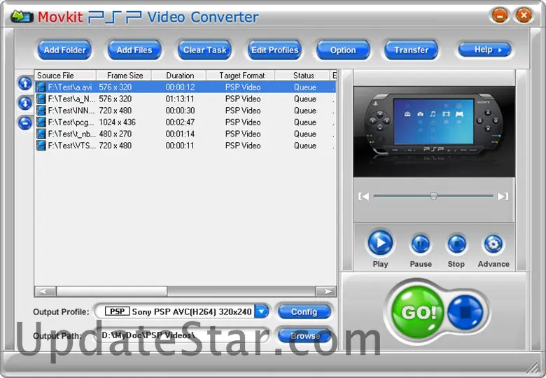Select the F:\Test\a_N... file name

(x=71, y=99)
